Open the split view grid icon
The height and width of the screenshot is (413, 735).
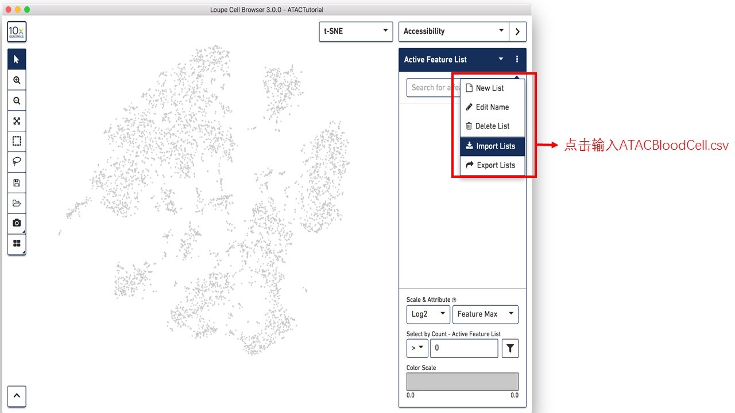coord(17,243)
